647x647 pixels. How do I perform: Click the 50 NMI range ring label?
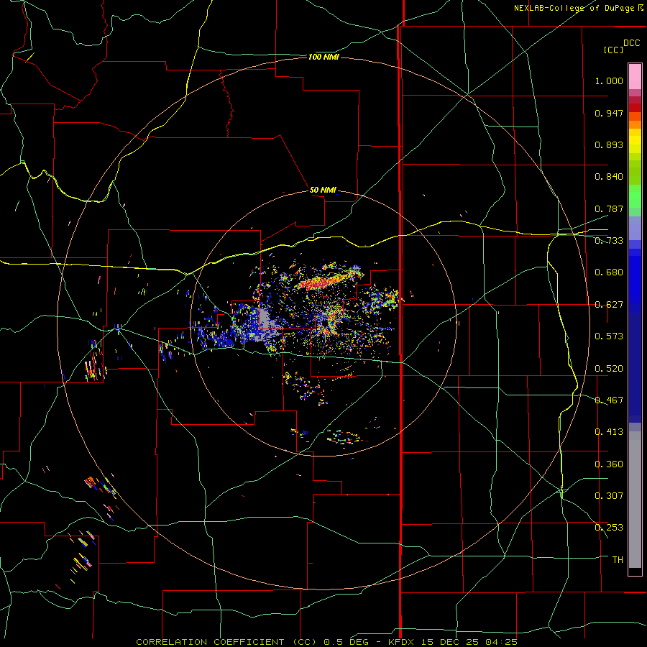tap(323, 190)
